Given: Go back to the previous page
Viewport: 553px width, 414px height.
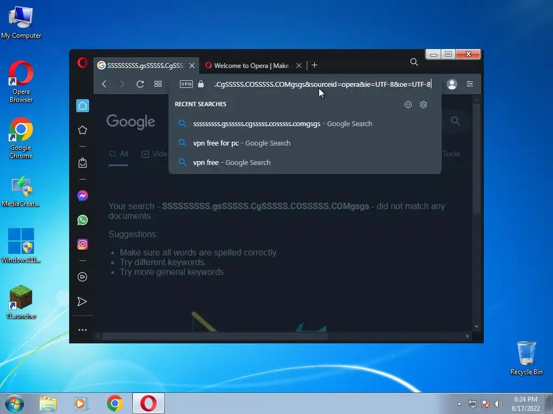Looking at the screenshot, I should coord(104,84).
